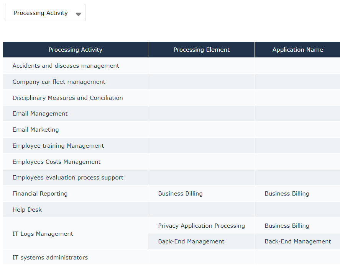Click the Processing Element column header
Screen dimensions: 340x266
(201, 50)
